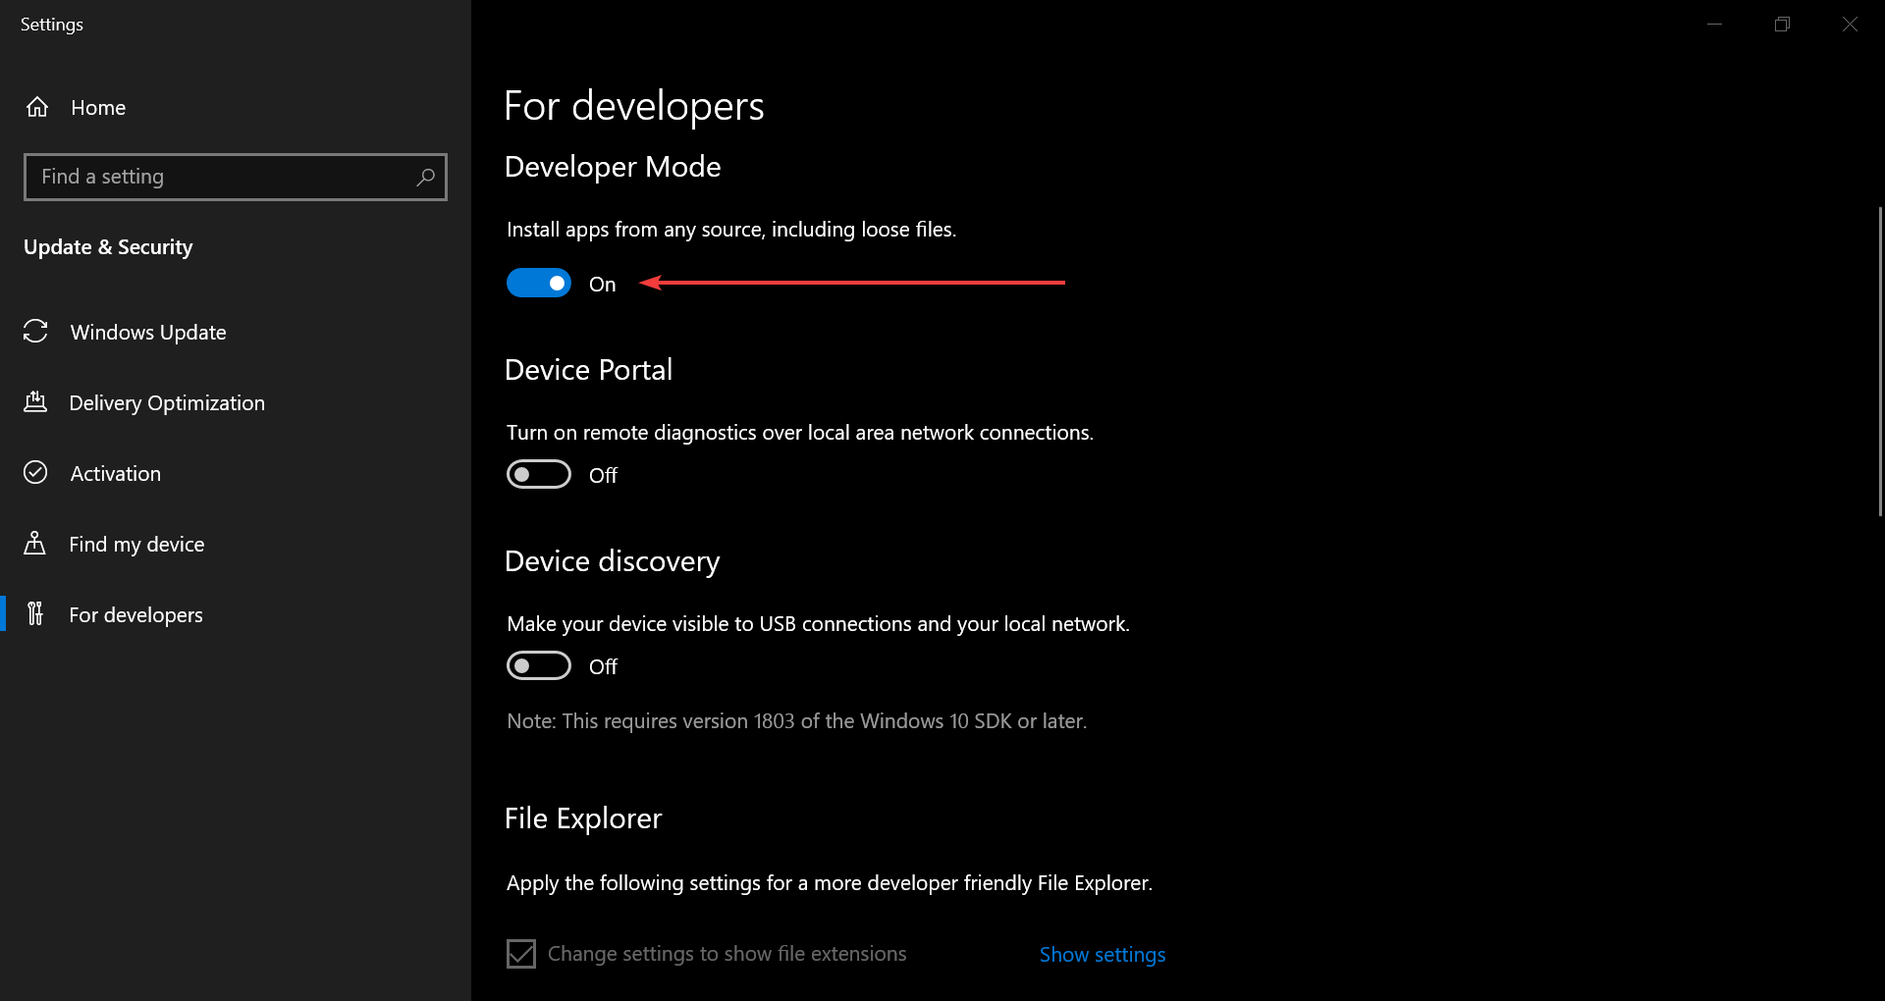Screen dimensions: 1885x1001
Task: Click 'Turn on remote diagnostics' description
Action: click(800, 433)
